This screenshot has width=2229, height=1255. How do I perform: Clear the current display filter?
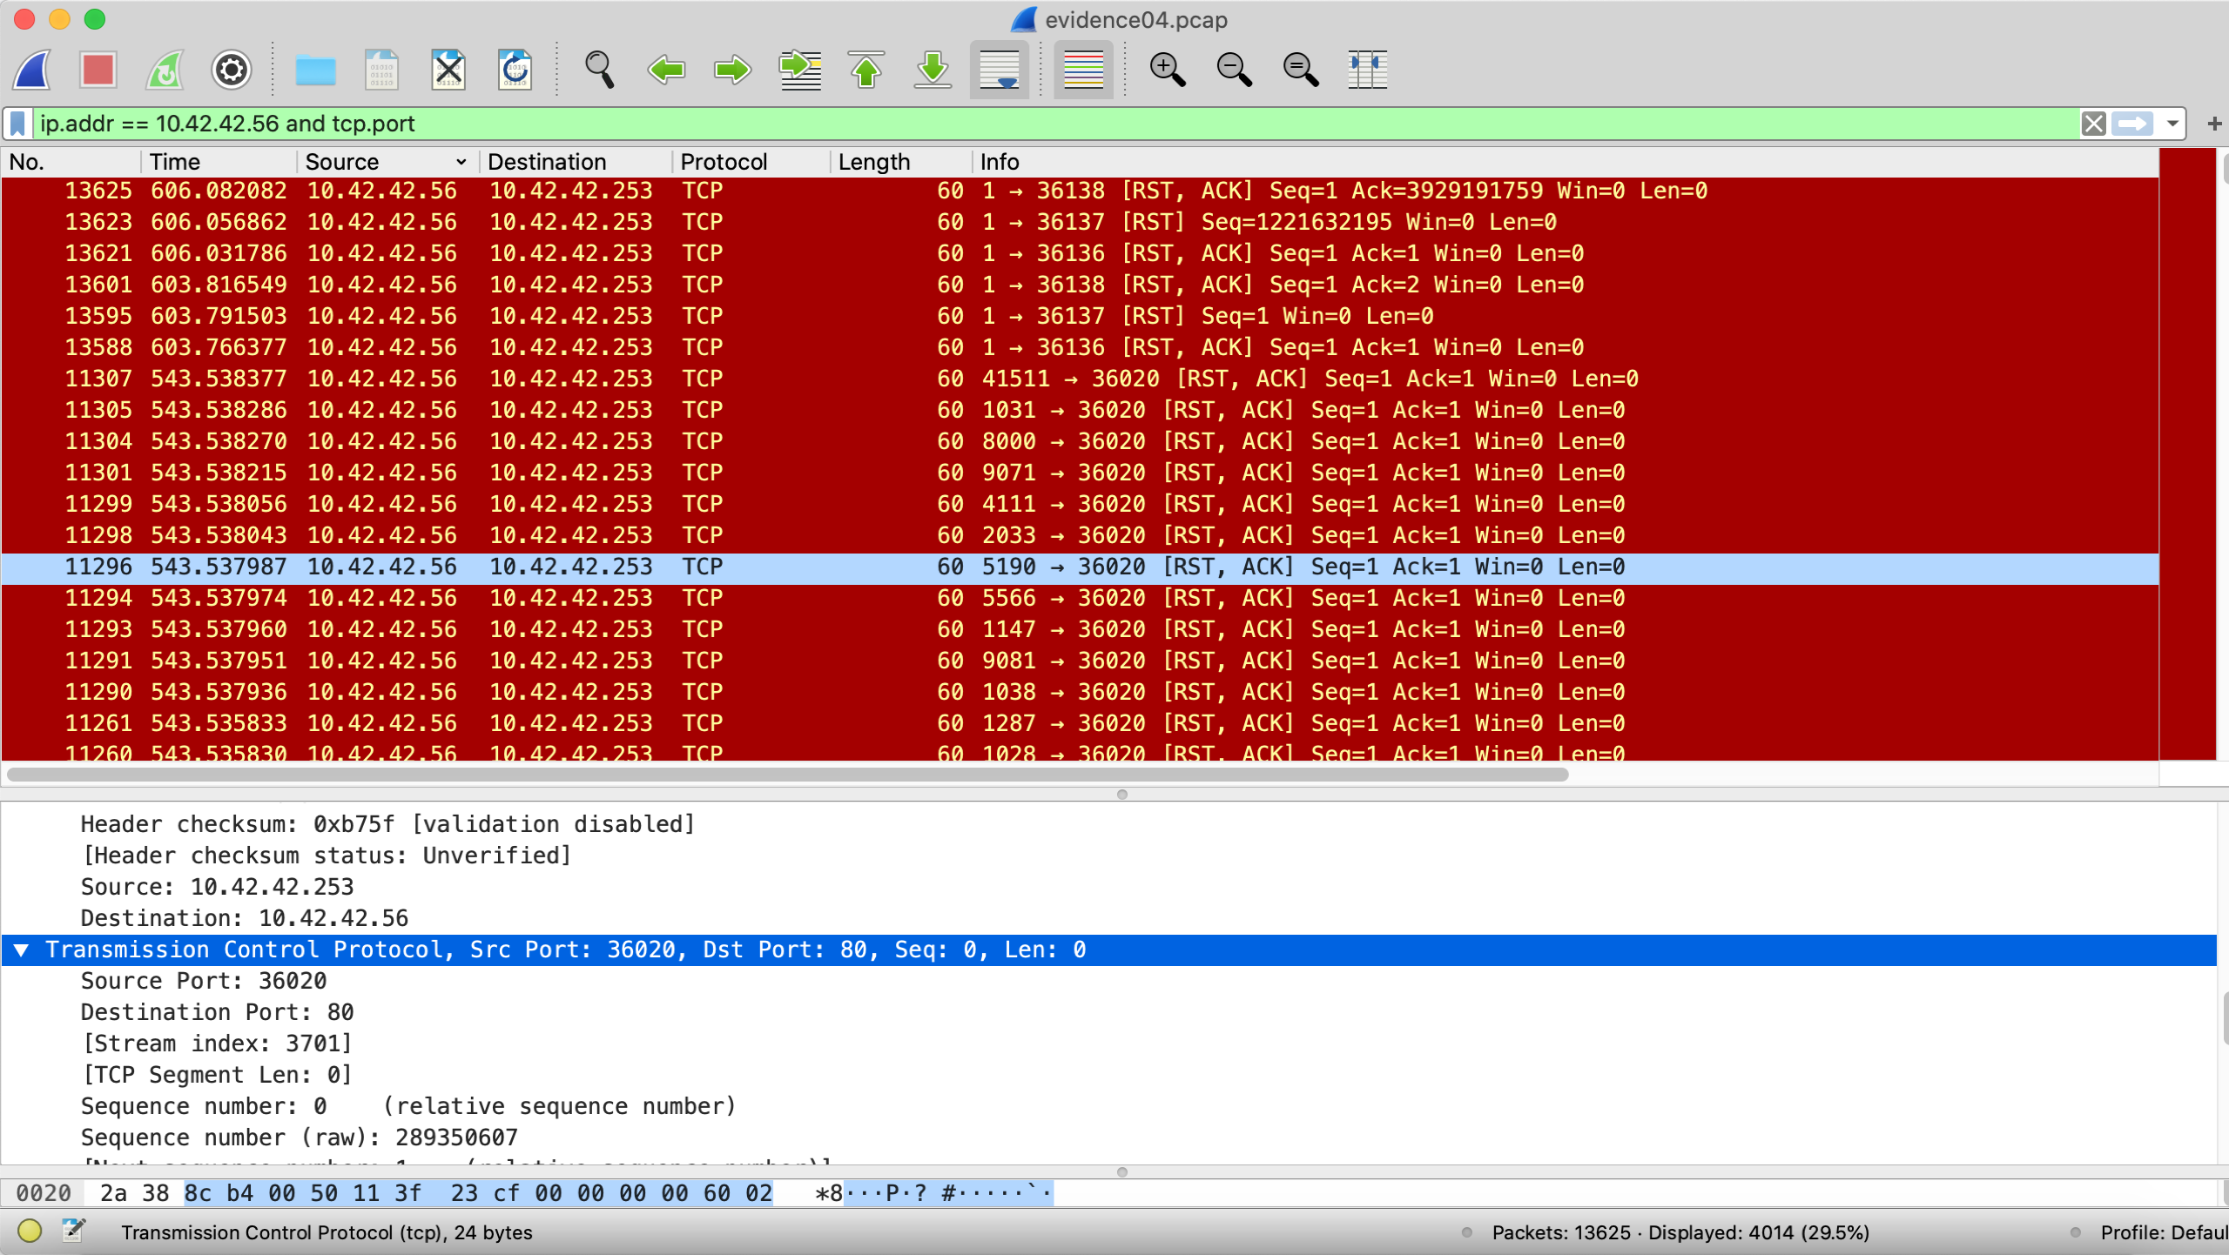[2093, 123]
